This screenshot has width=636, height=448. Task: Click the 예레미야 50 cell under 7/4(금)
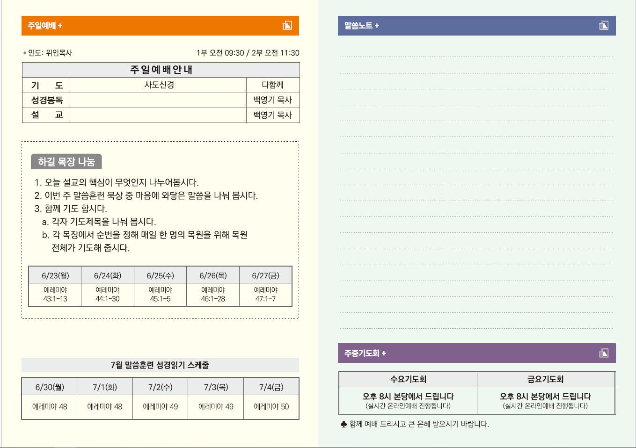271,407
